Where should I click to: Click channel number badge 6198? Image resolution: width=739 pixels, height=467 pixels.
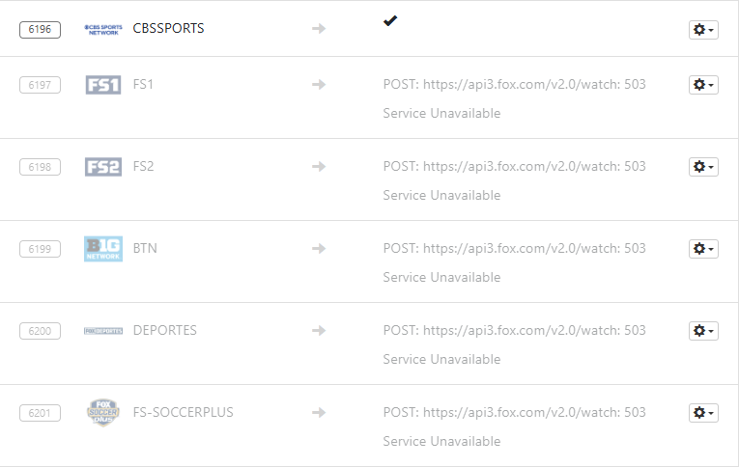[x=40, y=167]
